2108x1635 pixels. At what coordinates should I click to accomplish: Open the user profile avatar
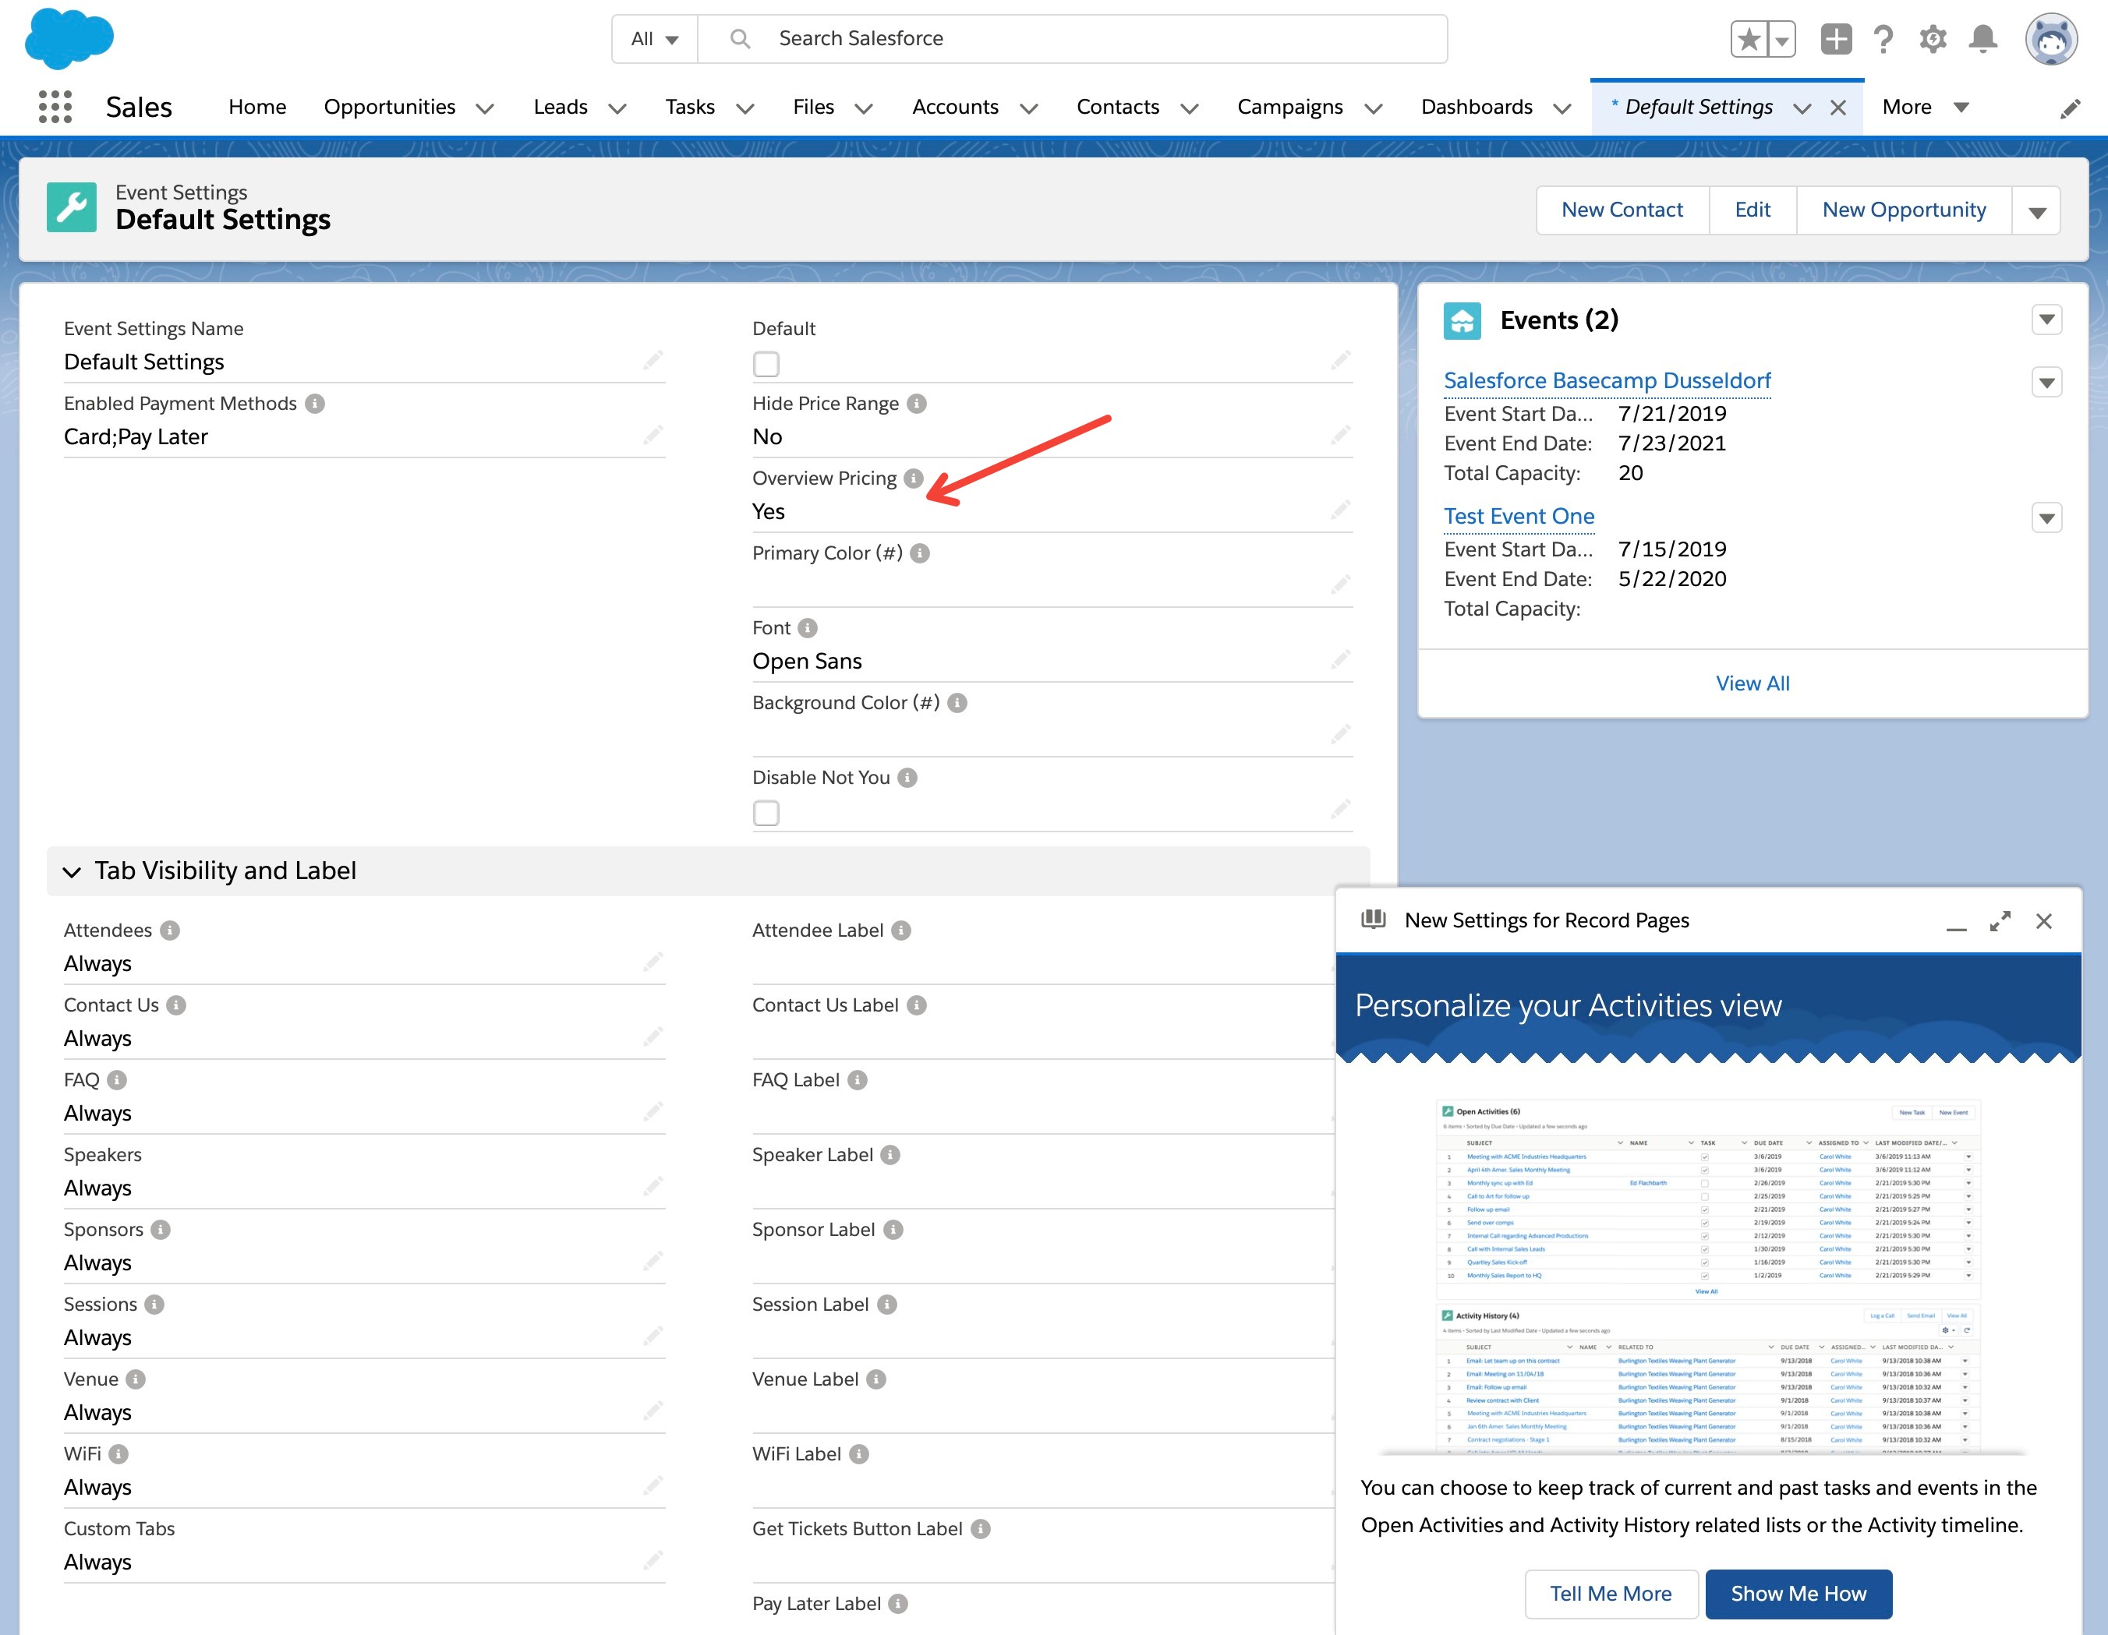point(2050,40)
